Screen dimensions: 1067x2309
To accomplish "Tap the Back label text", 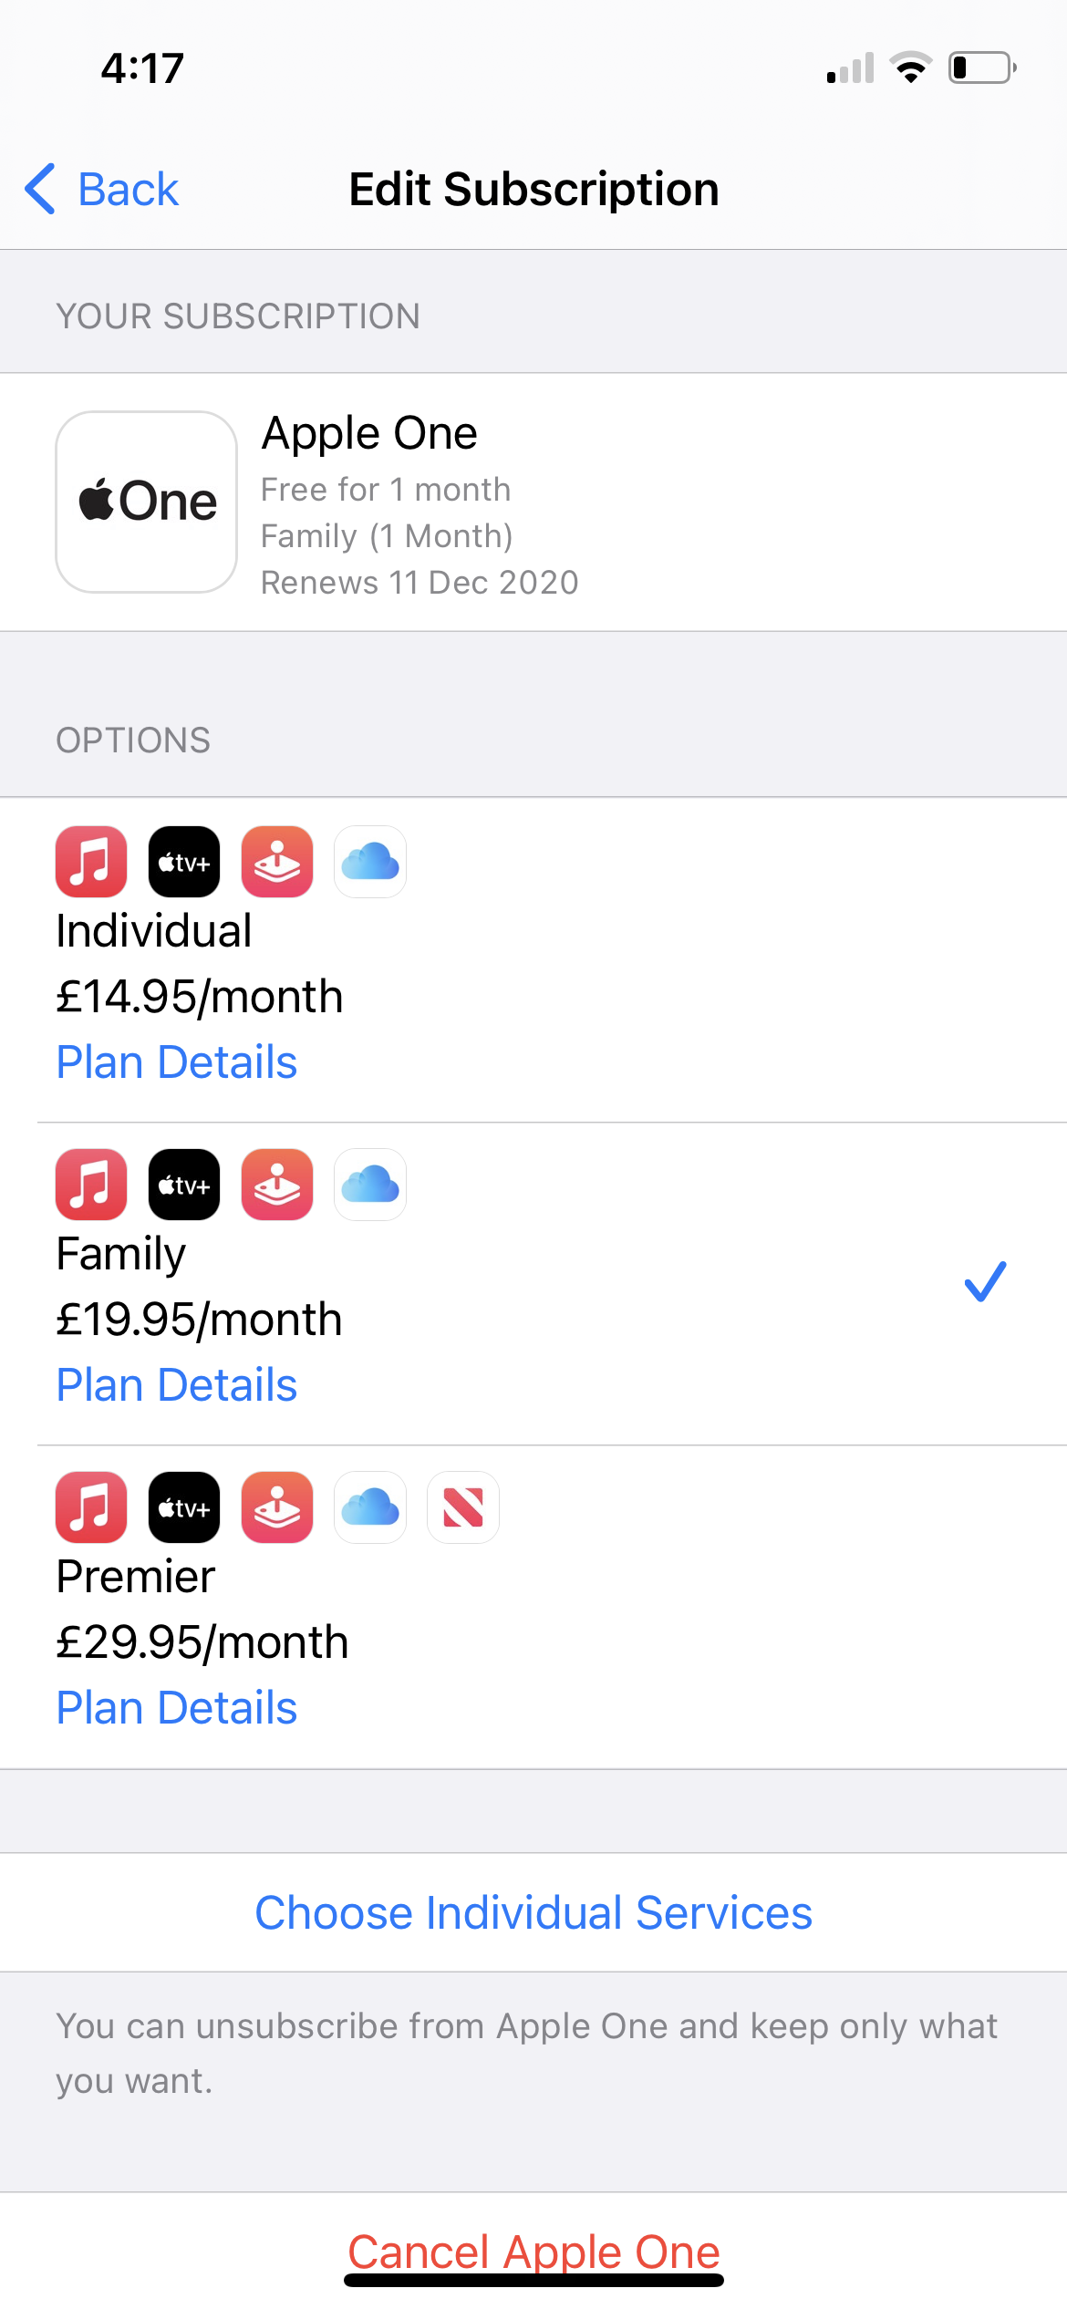I will click(x=128, y=190).
